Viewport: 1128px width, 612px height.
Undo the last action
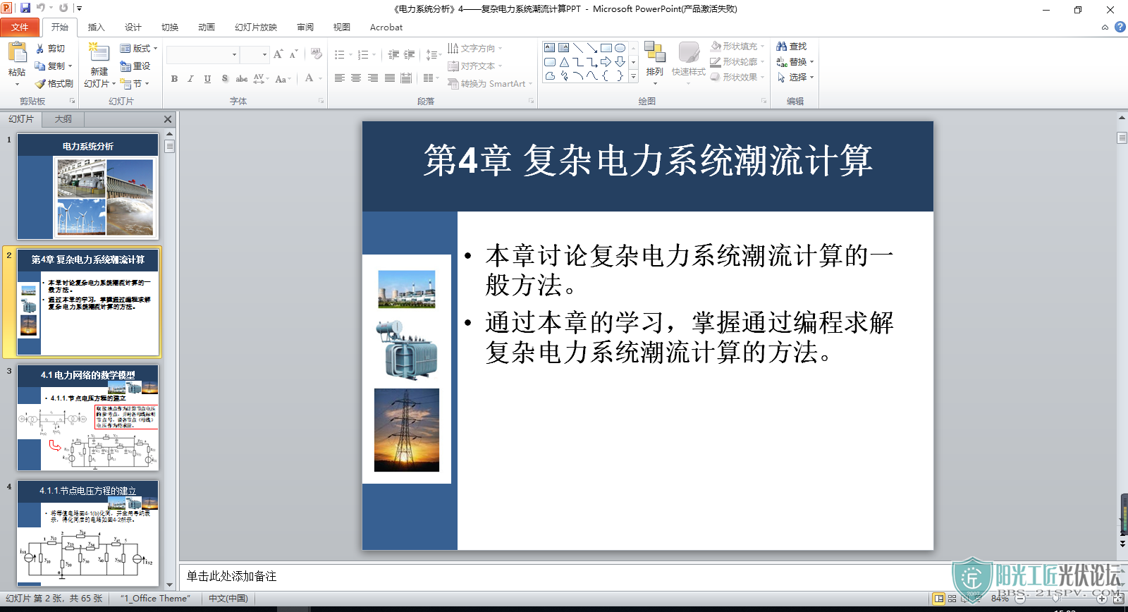40,8
